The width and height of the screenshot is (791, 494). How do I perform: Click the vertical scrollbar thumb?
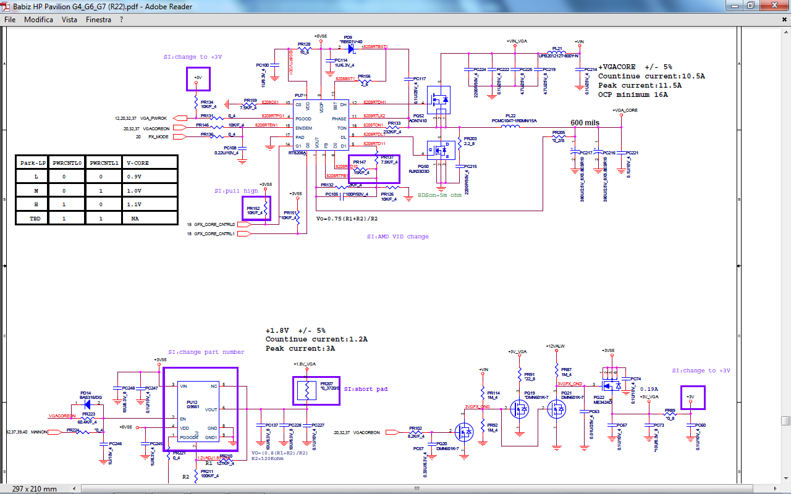pos(785,421)
